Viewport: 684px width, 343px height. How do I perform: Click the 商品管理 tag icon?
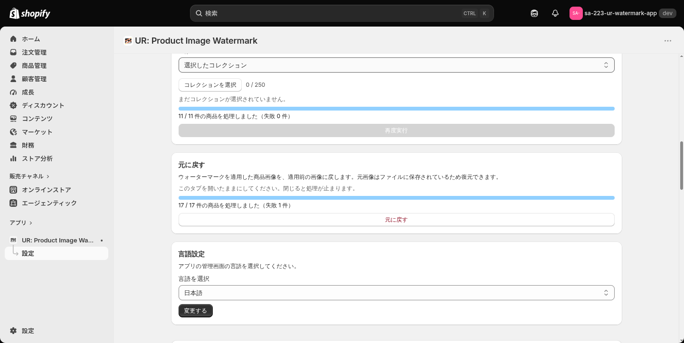[13, 65]
